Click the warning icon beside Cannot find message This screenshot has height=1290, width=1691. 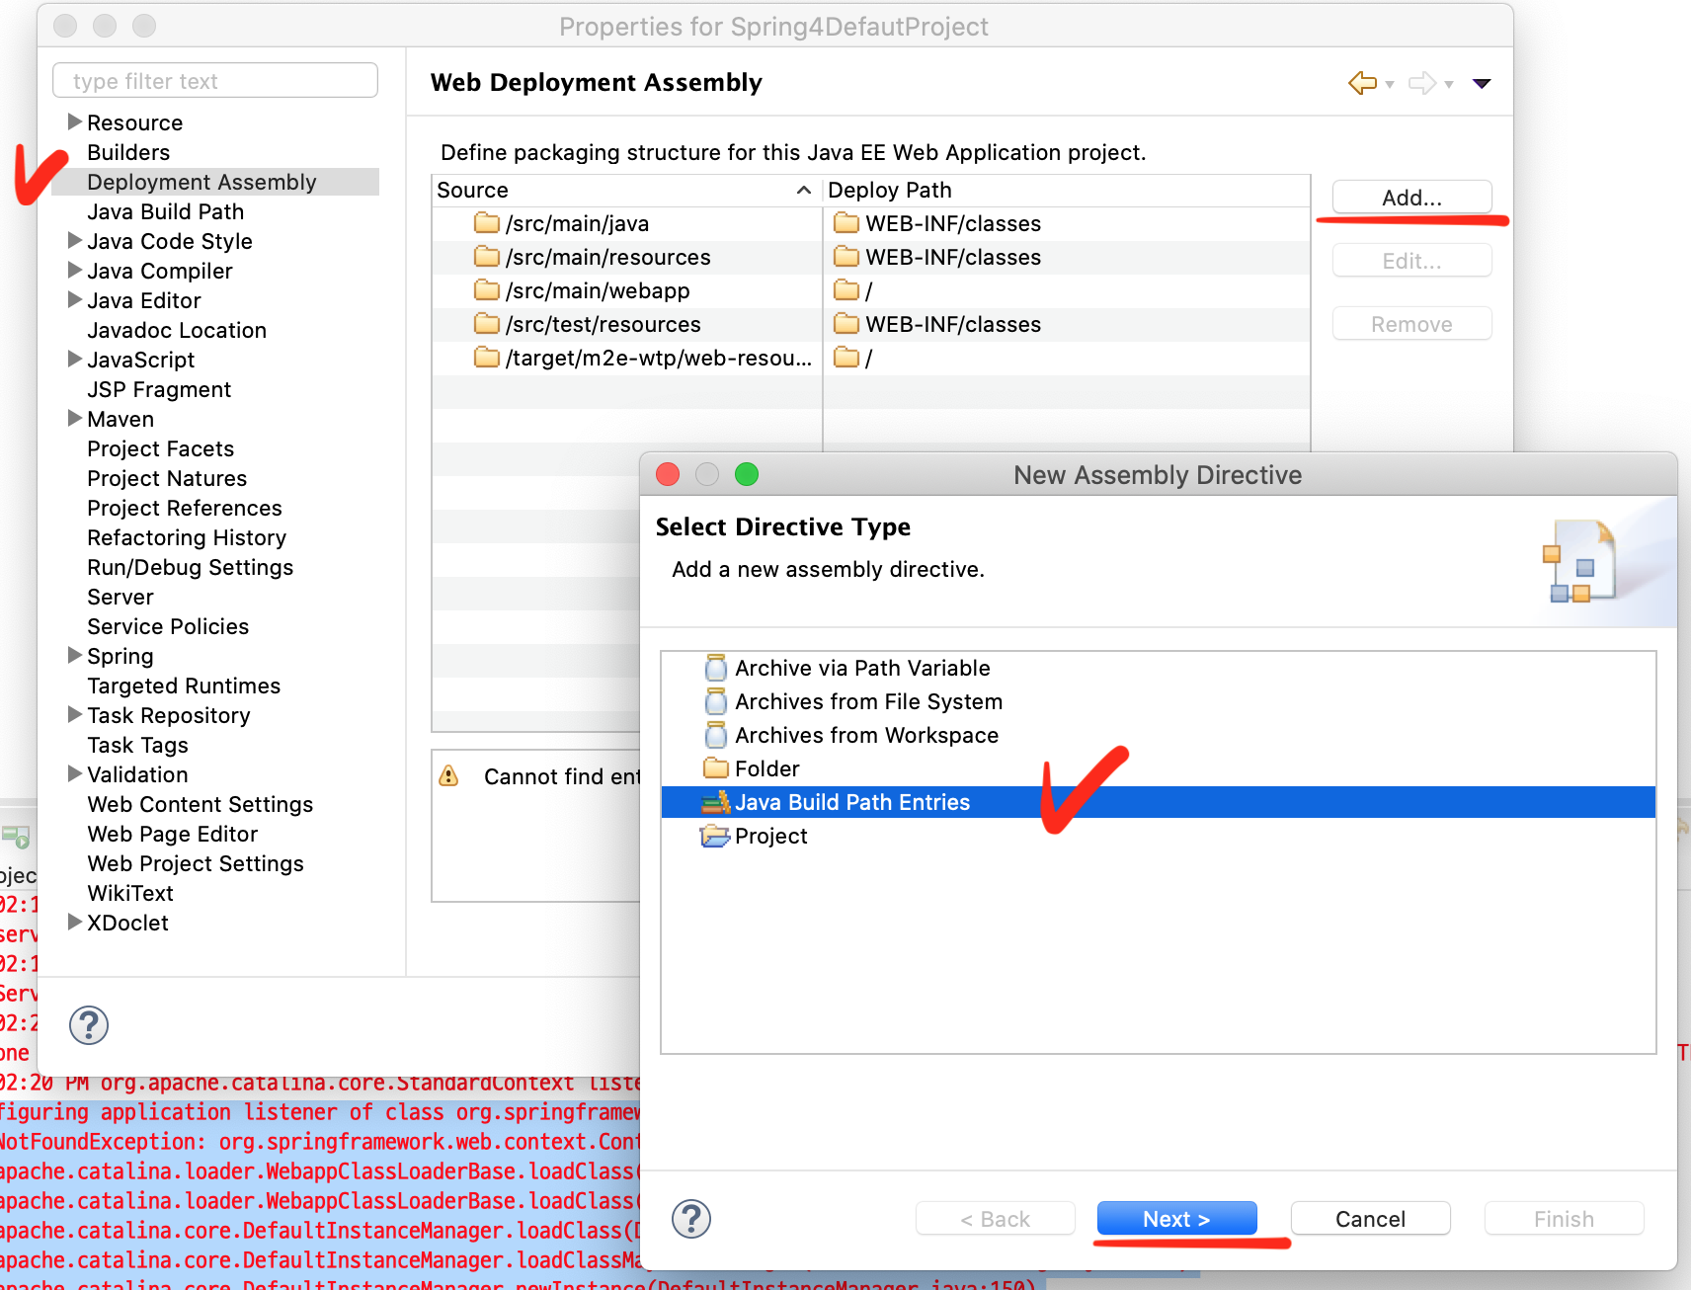(x=448, y=776)
